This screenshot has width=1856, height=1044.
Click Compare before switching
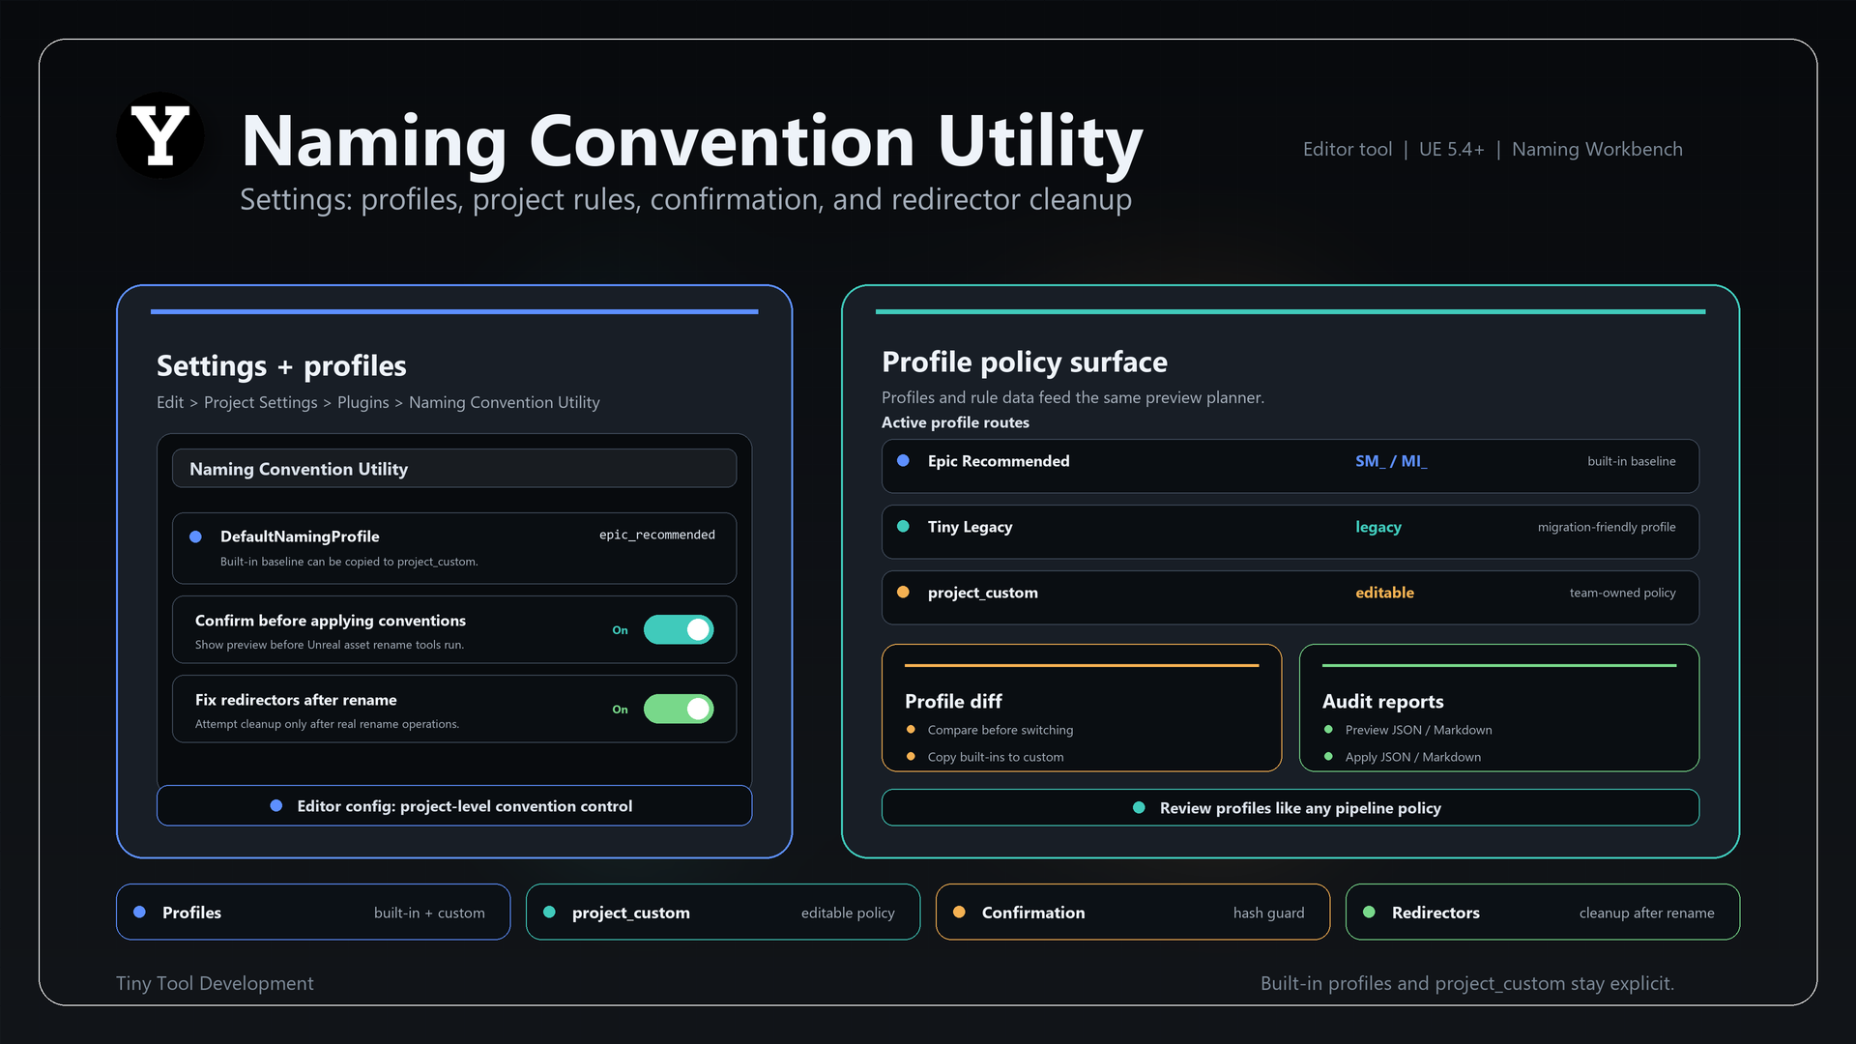click(1000, 730)
